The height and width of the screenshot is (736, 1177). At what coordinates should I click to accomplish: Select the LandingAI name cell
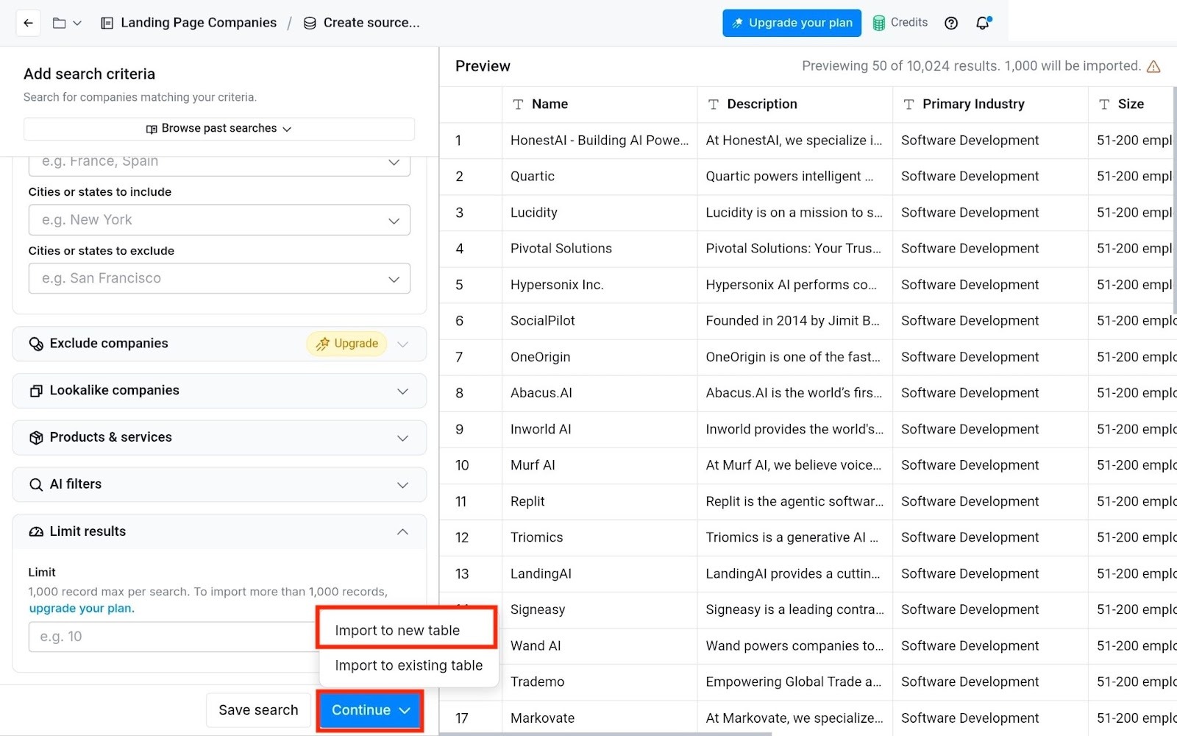point(600,573)
